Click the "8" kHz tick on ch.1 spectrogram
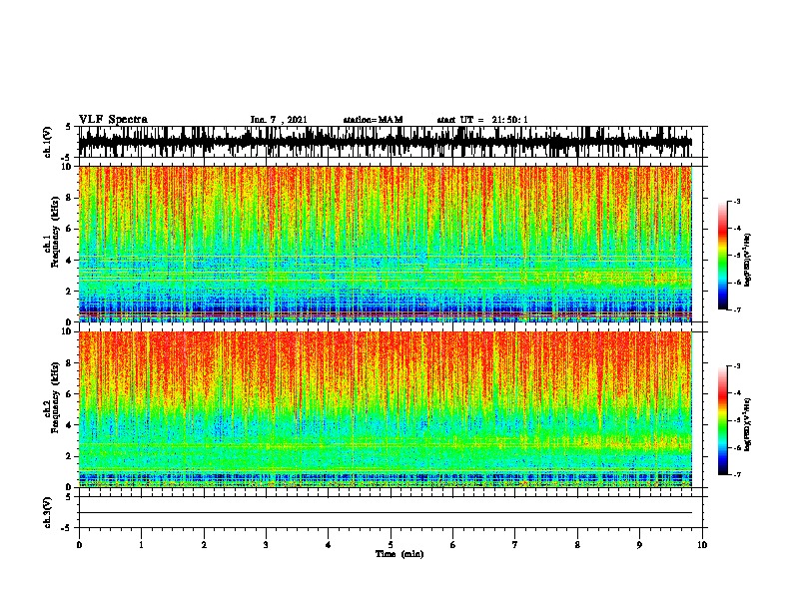 pos(70,198)
